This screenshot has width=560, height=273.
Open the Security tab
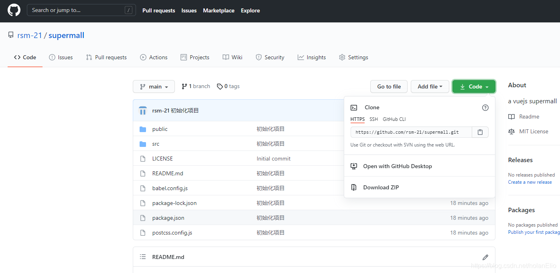coord(270,57)
